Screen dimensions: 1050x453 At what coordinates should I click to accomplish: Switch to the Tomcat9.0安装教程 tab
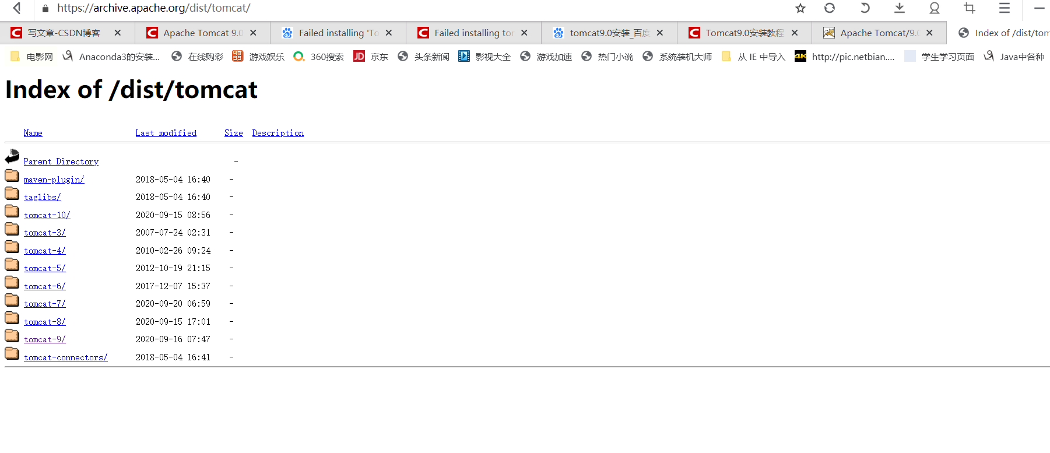coord(744,33)
